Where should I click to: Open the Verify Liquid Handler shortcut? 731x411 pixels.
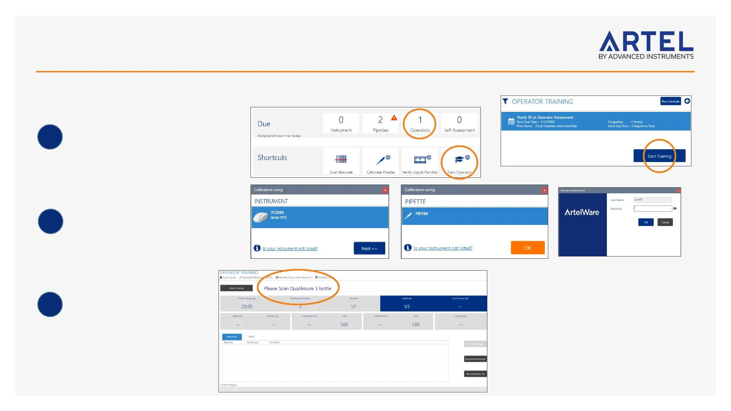coord(420,162)
